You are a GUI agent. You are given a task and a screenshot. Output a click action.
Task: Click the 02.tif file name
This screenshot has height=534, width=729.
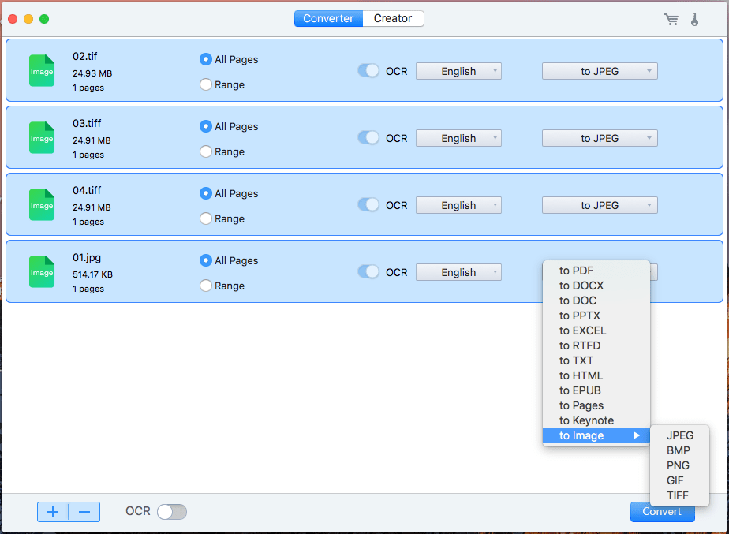(x=84, y=56)
